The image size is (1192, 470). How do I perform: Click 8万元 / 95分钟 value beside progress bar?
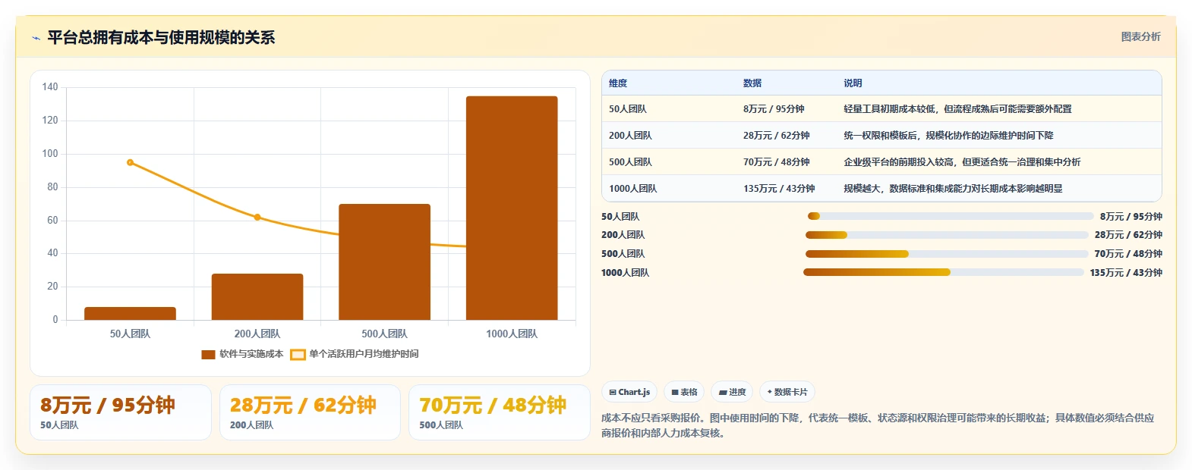1131,217
